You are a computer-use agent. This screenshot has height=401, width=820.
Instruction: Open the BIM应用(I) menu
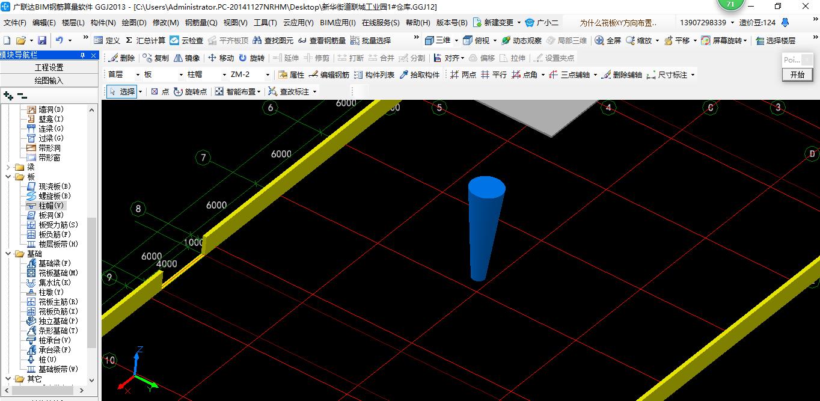tap(338, 23)
